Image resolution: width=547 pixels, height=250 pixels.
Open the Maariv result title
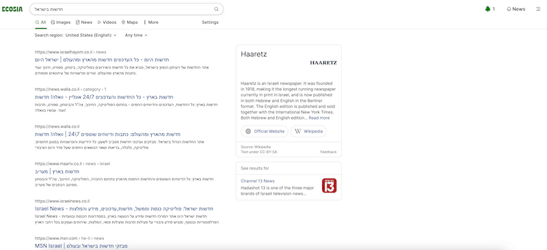[x=57, y=171]
